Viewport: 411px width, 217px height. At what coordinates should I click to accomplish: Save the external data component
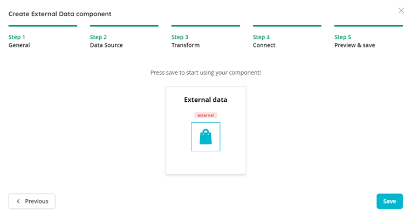pos(389,201)
